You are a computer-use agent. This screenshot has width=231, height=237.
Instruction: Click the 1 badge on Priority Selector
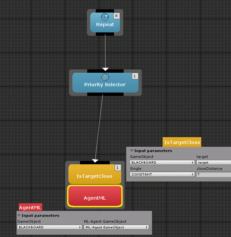tap(135, 76)
